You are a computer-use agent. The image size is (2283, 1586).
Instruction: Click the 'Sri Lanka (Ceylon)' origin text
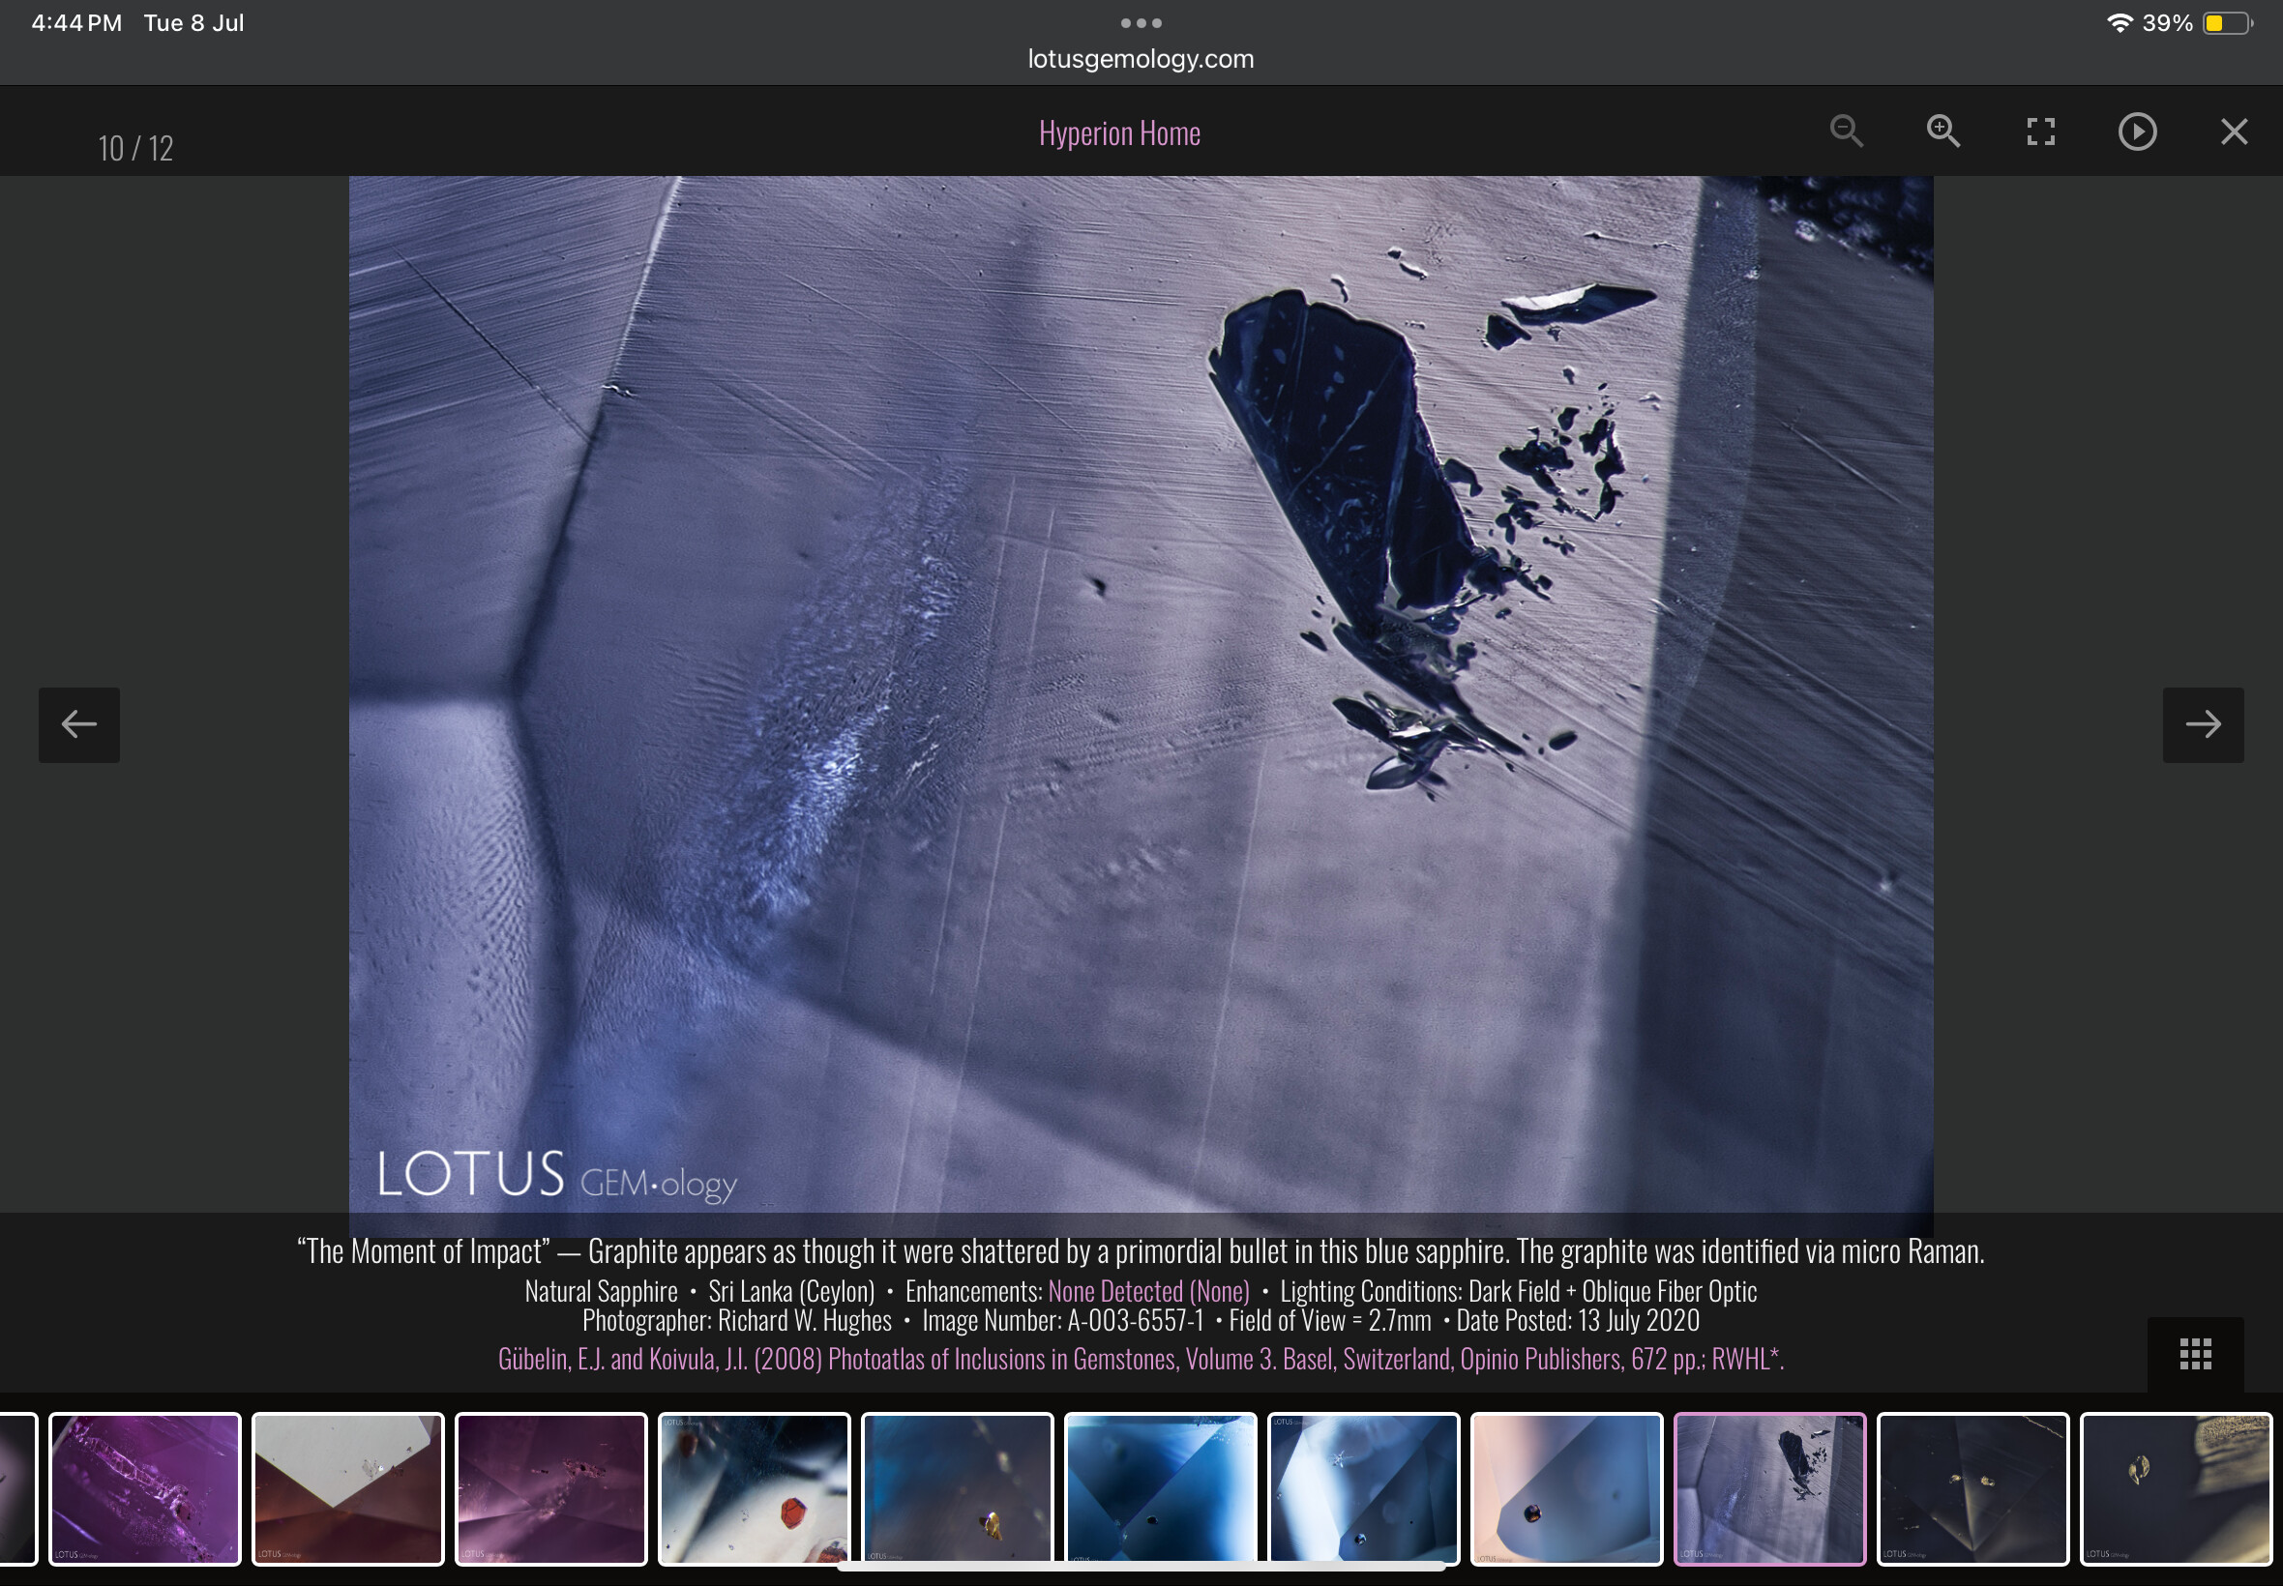[791, 1291]
